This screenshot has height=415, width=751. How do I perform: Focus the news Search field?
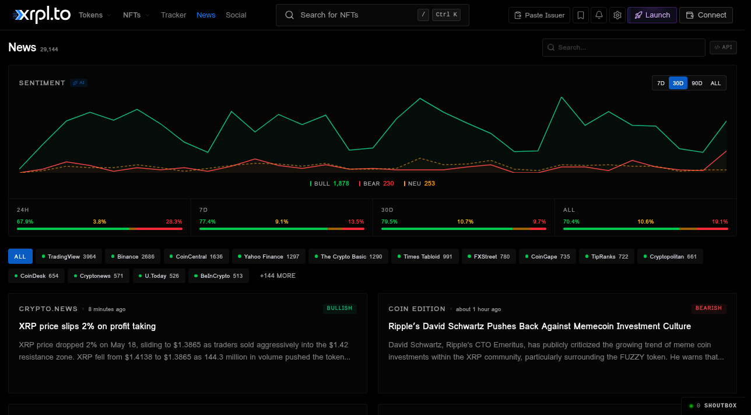(x=623, y=47)
